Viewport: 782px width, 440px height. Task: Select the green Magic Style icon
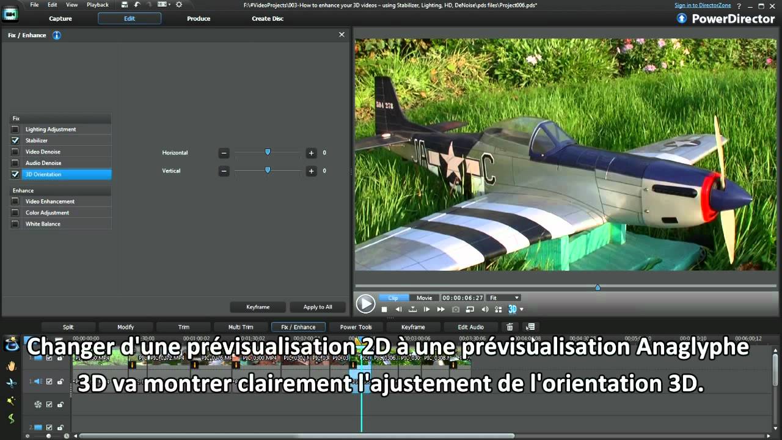[11, 419]
